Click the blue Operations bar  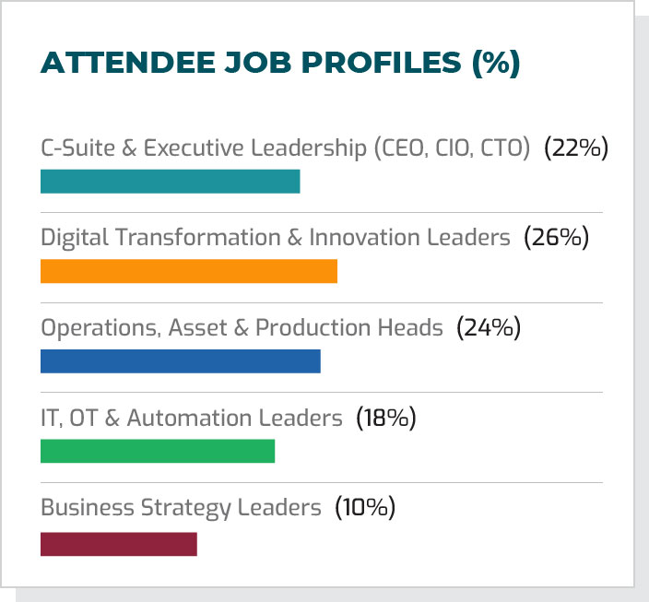coord(180,361)
